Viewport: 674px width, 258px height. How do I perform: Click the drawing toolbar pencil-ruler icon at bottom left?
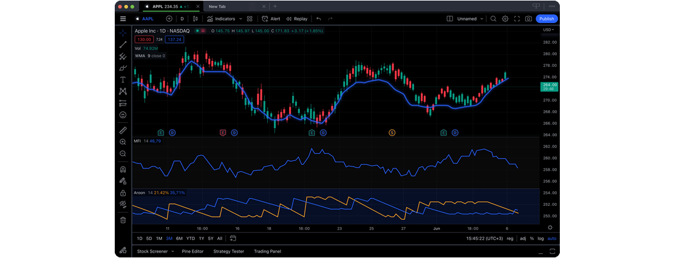pyautogui.click(x=123, y=251)
